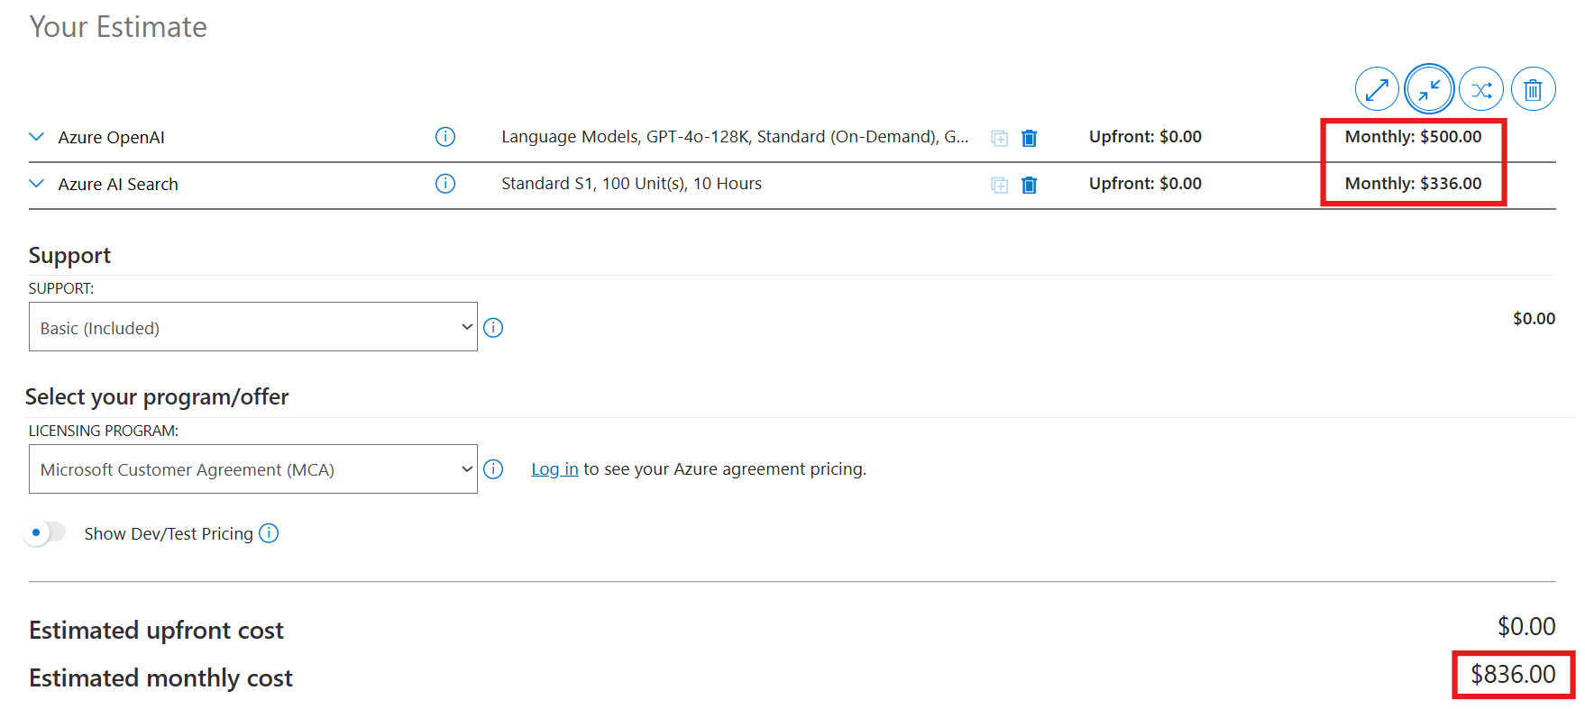Show info about licensing program
Screen dimensions: 1585x709
tap(493, 469)
